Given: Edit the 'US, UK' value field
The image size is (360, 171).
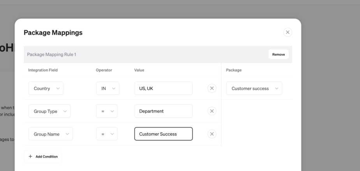Looking at the screenshot, I should (164, 88).
